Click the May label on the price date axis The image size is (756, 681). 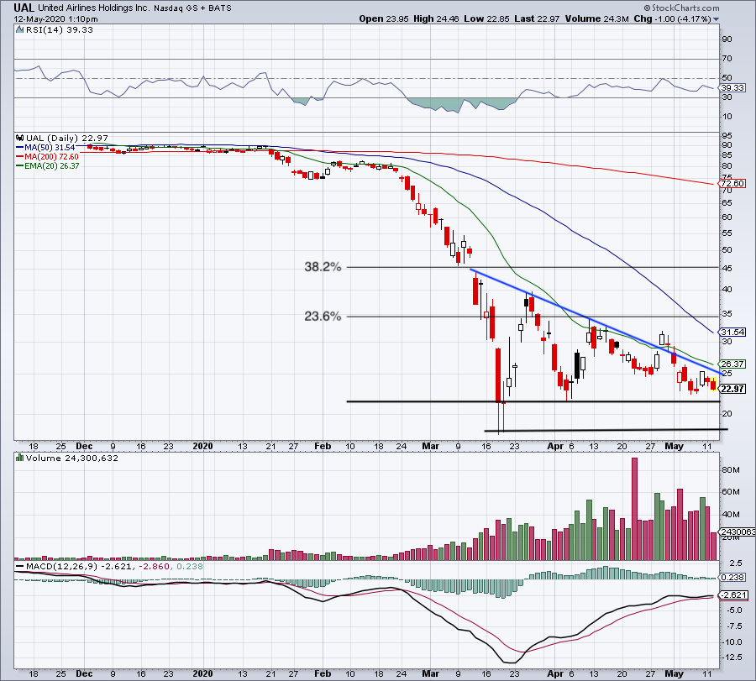[674, 446]
